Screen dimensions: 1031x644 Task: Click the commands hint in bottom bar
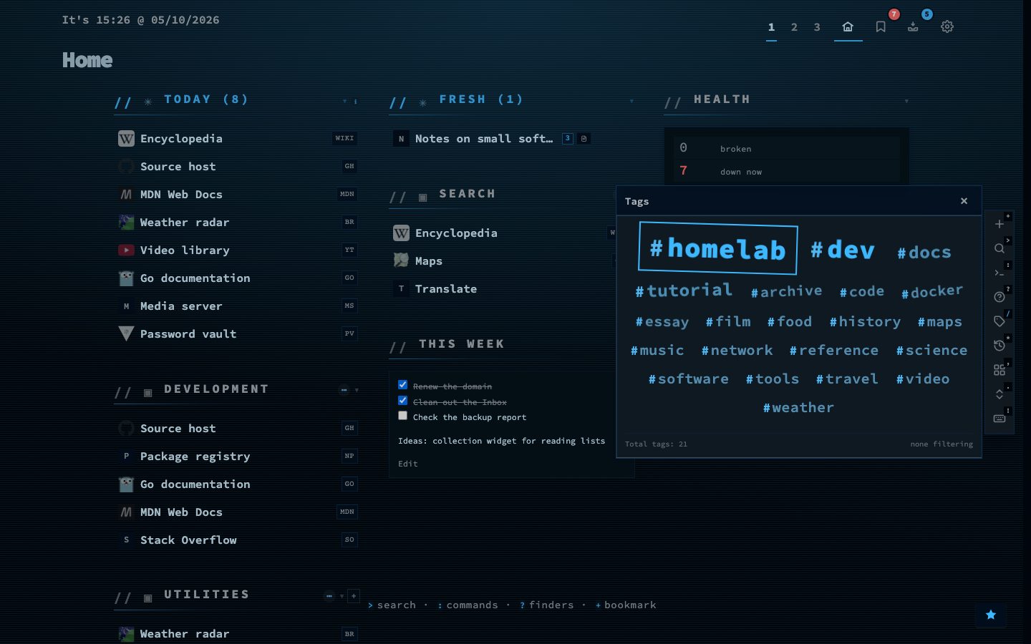(x=468, y=605)
